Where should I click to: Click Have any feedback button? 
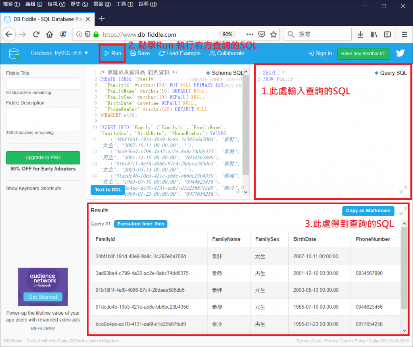click(x=363, y=54)
